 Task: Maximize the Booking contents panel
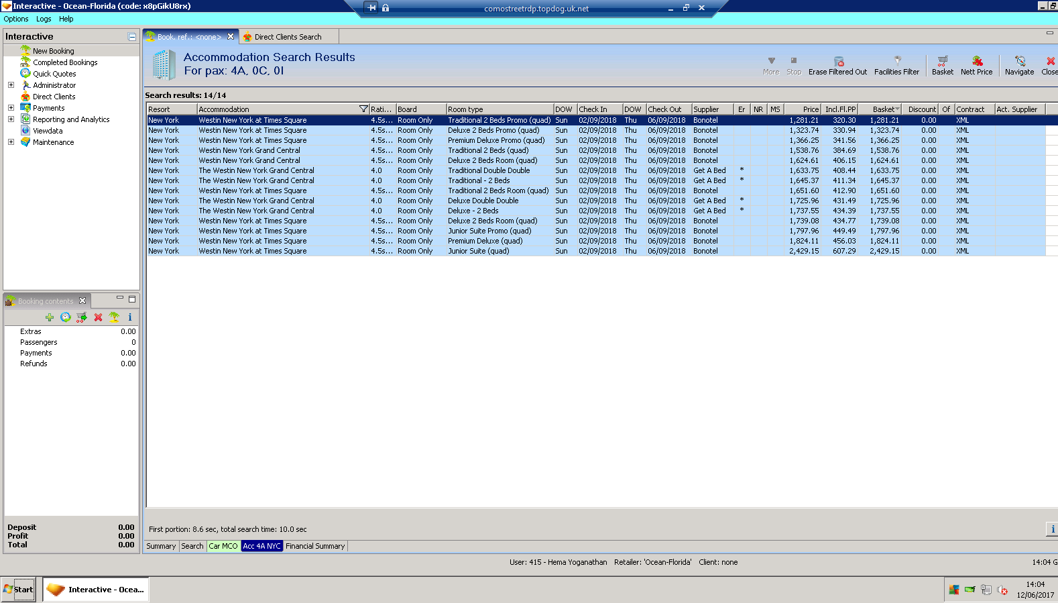coord(132,299)
